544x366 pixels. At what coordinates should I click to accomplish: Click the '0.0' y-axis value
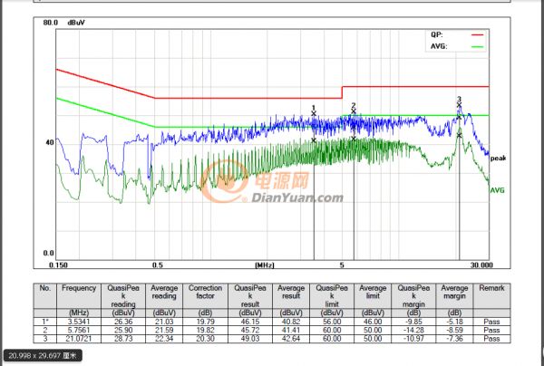[x=48, y=253]
